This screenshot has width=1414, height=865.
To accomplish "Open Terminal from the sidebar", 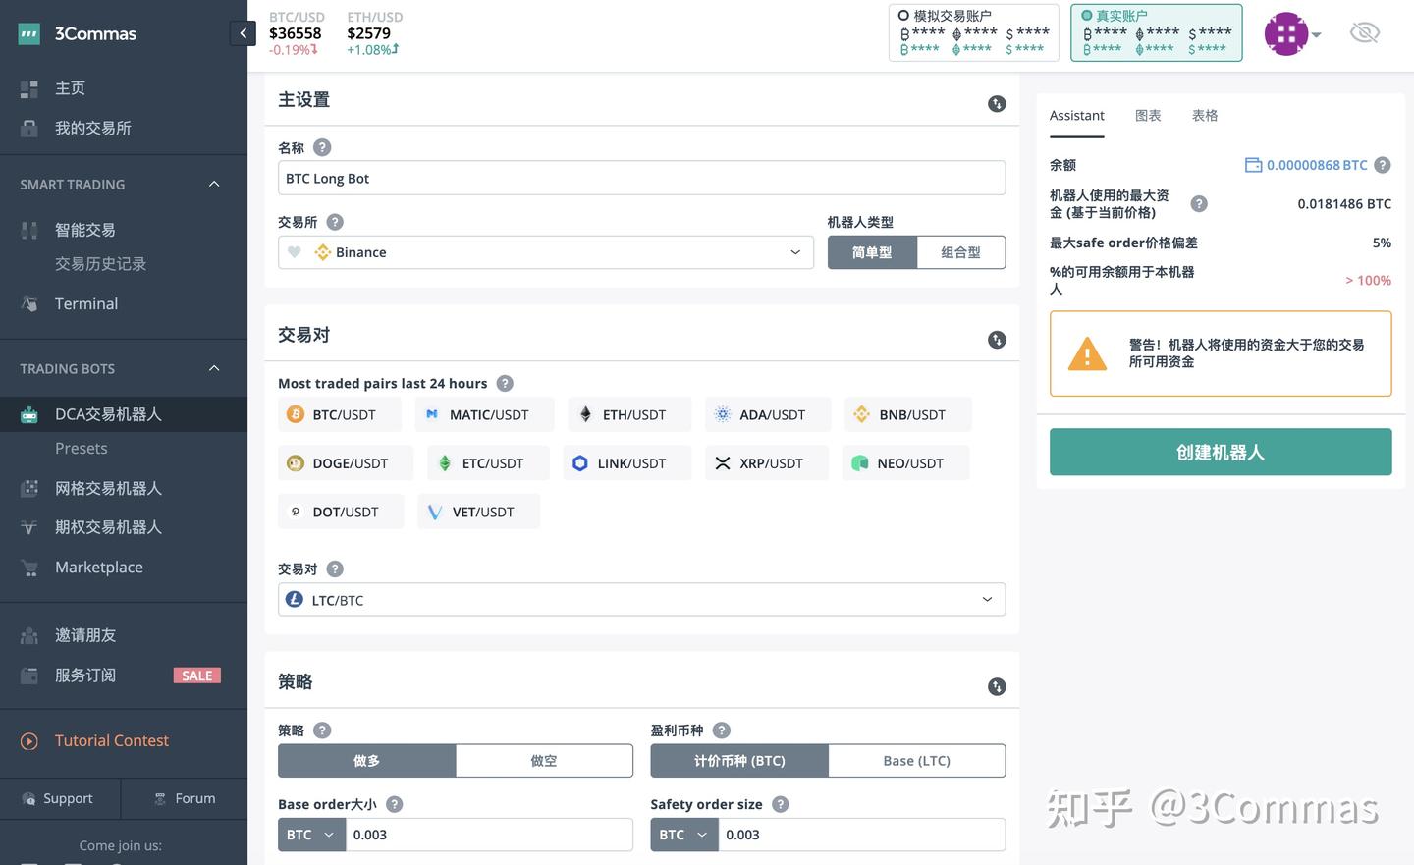I will (x=85, y=302).
